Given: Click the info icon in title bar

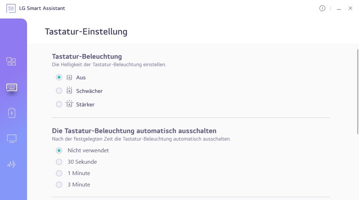Looking at the screenshot, I should [x=322, y=8].
